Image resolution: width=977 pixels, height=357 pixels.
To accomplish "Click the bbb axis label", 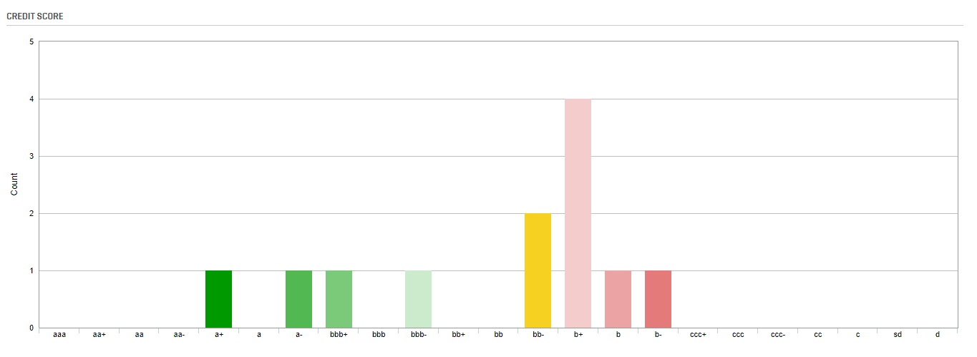I will click(379, 334).
